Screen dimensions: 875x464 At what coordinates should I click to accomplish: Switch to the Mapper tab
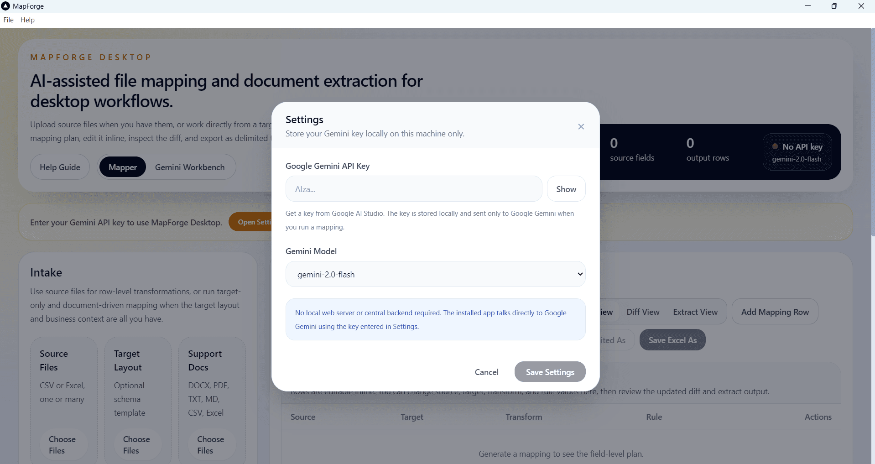click(x=123, y=167)
